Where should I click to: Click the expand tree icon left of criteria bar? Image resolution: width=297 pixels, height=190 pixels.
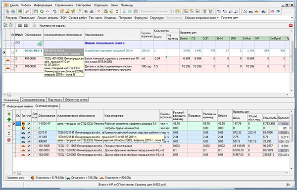tap(5, 25)
